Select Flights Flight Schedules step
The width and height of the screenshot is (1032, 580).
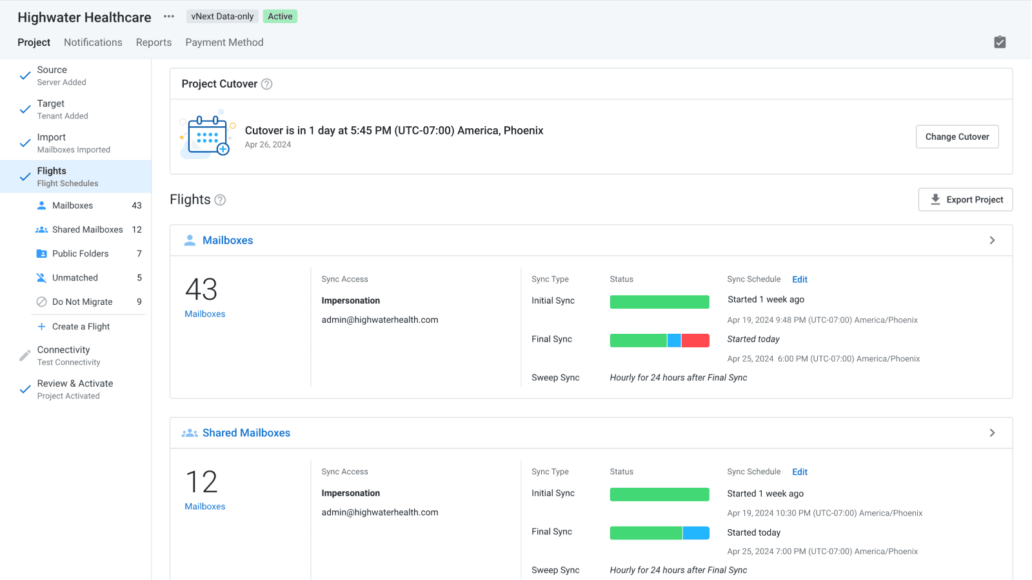[x=75, y=177]
